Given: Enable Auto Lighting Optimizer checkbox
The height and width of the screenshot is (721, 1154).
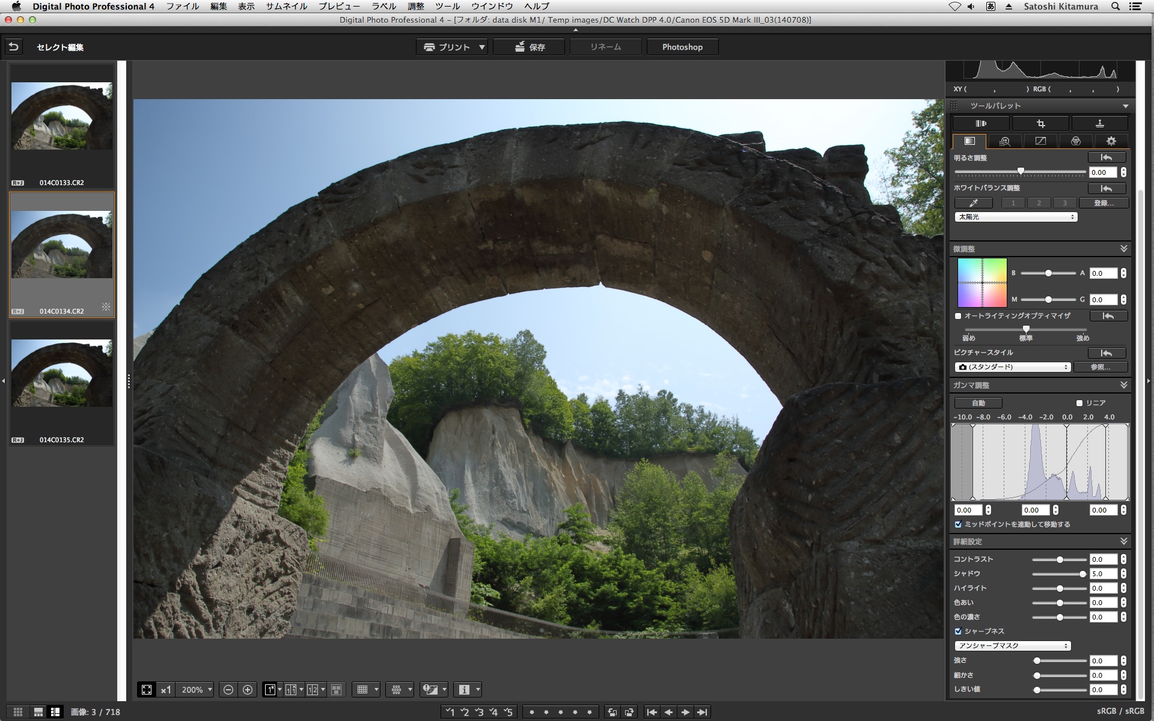Looking at the screenshot, I should coord(958,316).
